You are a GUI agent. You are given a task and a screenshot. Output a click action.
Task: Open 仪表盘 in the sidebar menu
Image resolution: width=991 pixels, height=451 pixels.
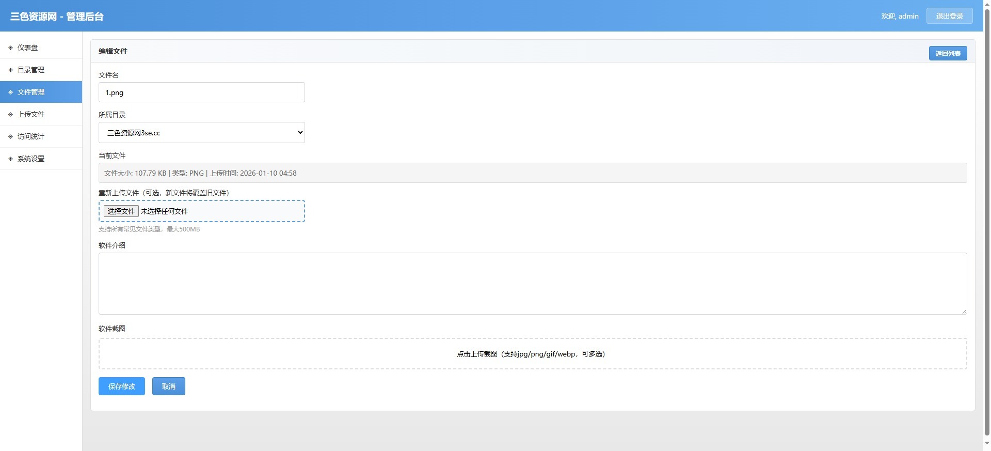pyautogui.click(x=28, y=48)
